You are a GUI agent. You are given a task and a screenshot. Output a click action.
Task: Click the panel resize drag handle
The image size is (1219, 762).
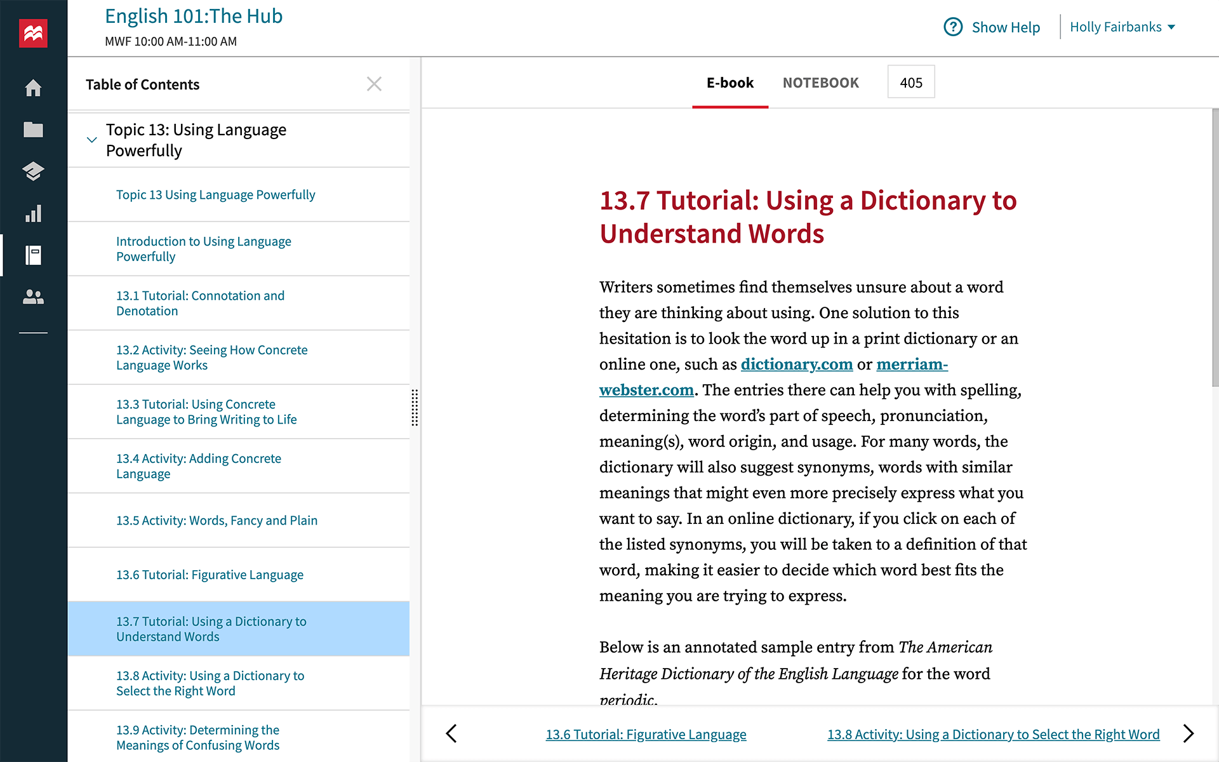click(415, 408)
